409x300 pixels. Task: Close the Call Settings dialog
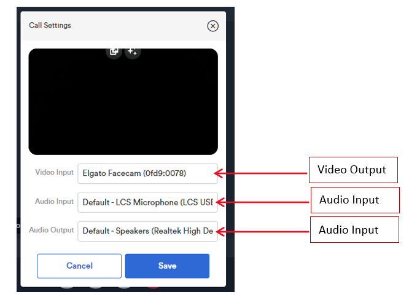point(212,26)
